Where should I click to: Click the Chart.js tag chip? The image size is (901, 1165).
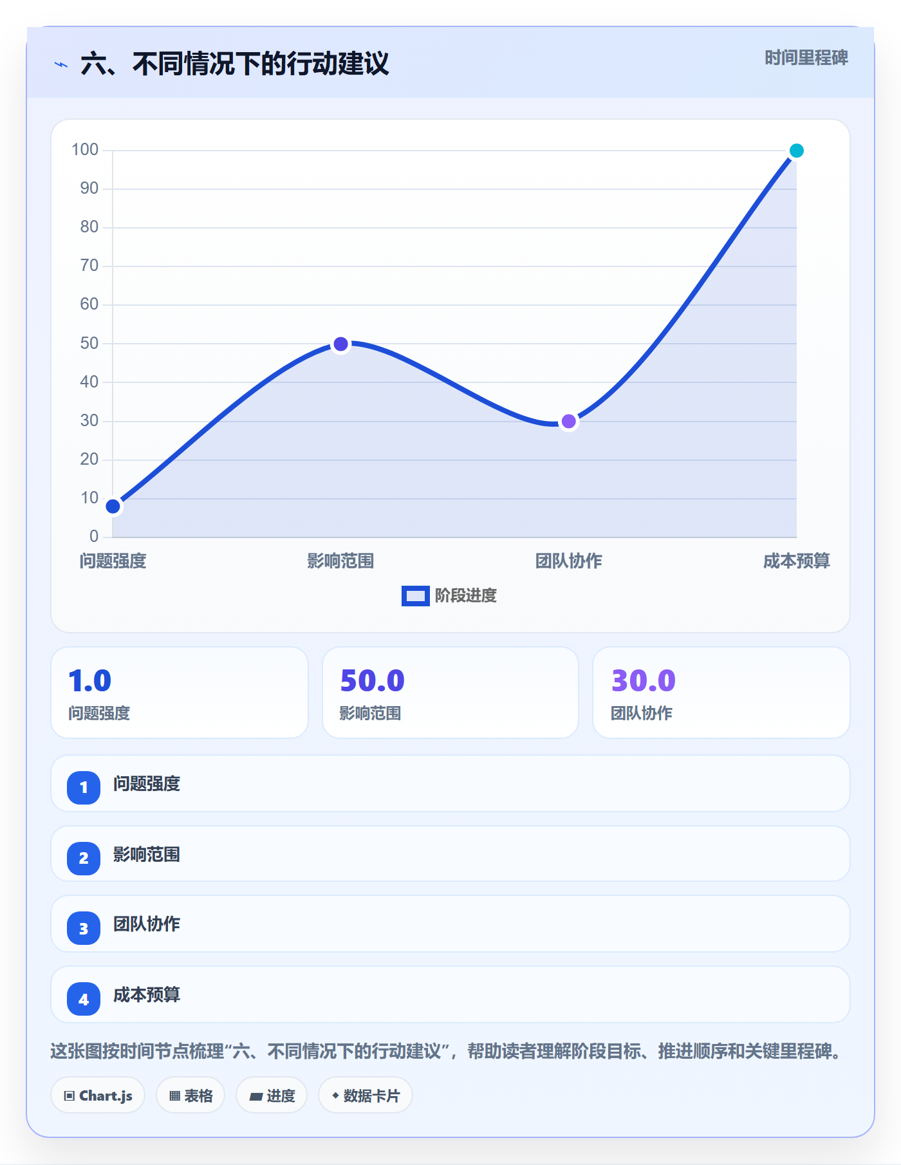pos(98,1095)
